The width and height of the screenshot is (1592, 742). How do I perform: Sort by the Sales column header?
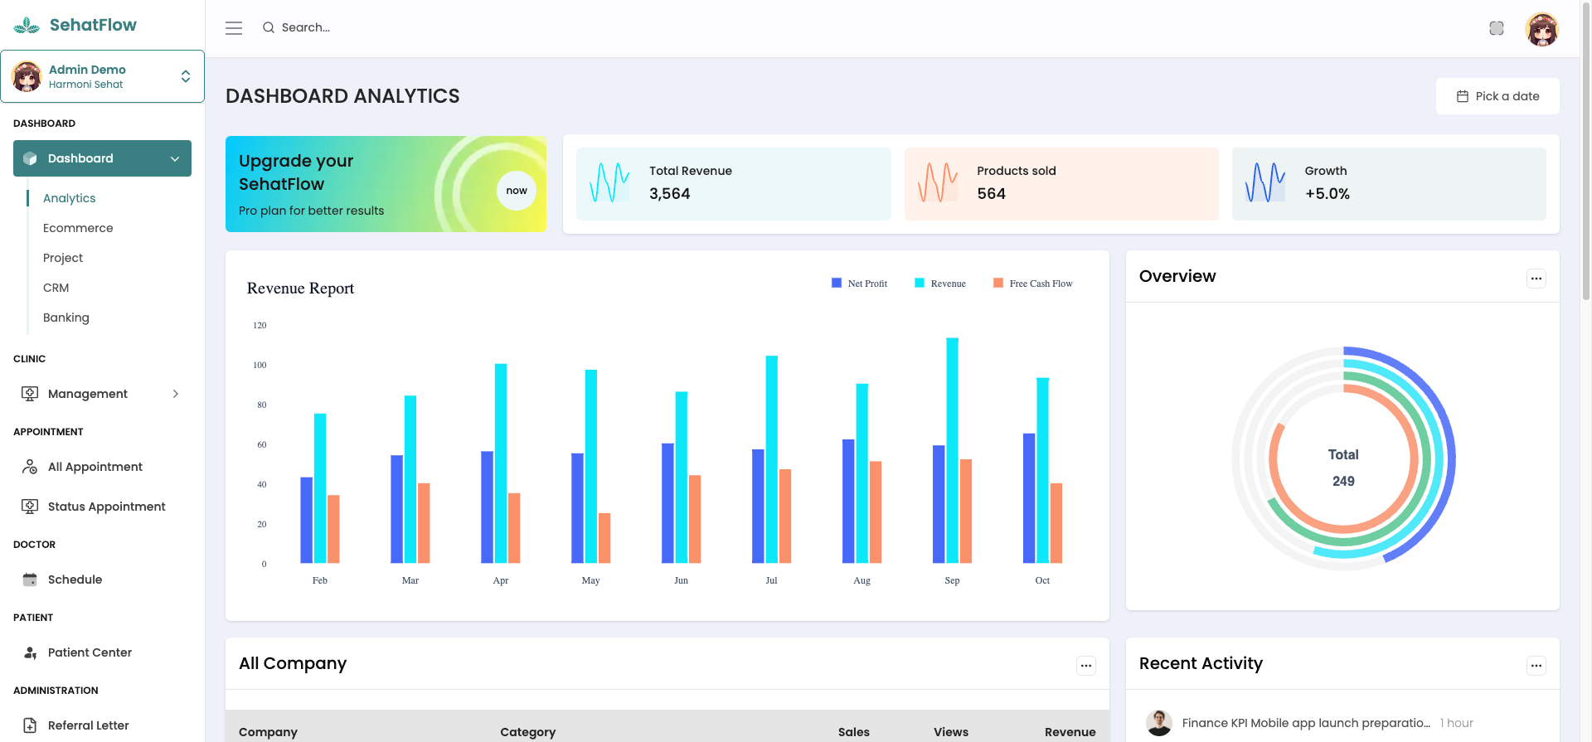(853, 732)
